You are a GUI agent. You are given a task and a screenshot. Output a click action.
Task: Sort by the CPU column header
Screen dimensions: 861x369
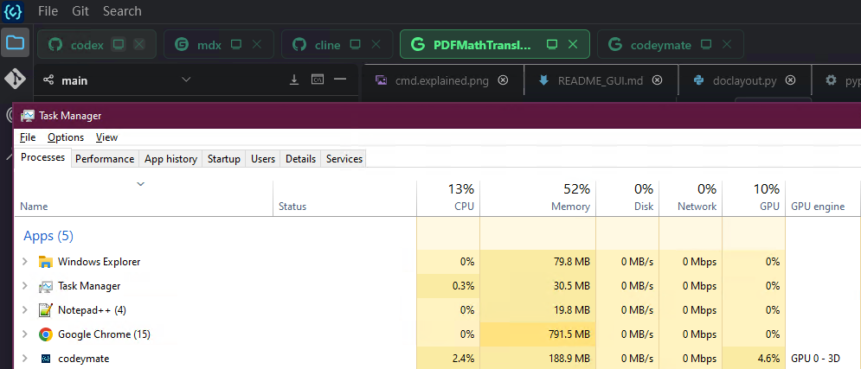[x=448, y=198]
